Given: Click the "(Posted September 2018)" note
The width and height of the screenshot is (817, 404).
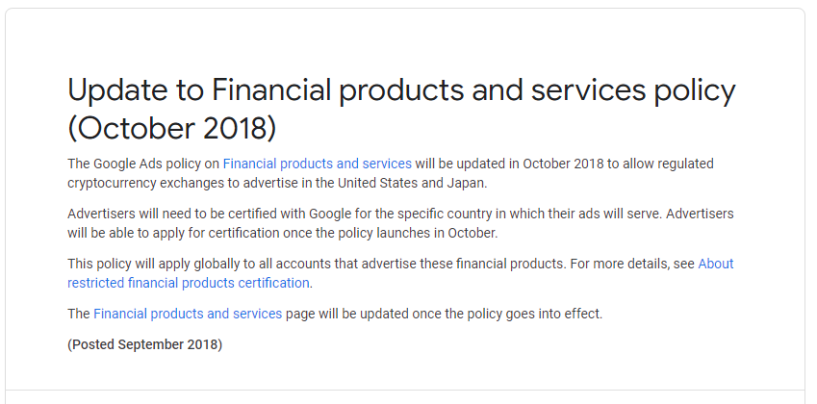Looking at the screenshot, I should tap(145, 344).
